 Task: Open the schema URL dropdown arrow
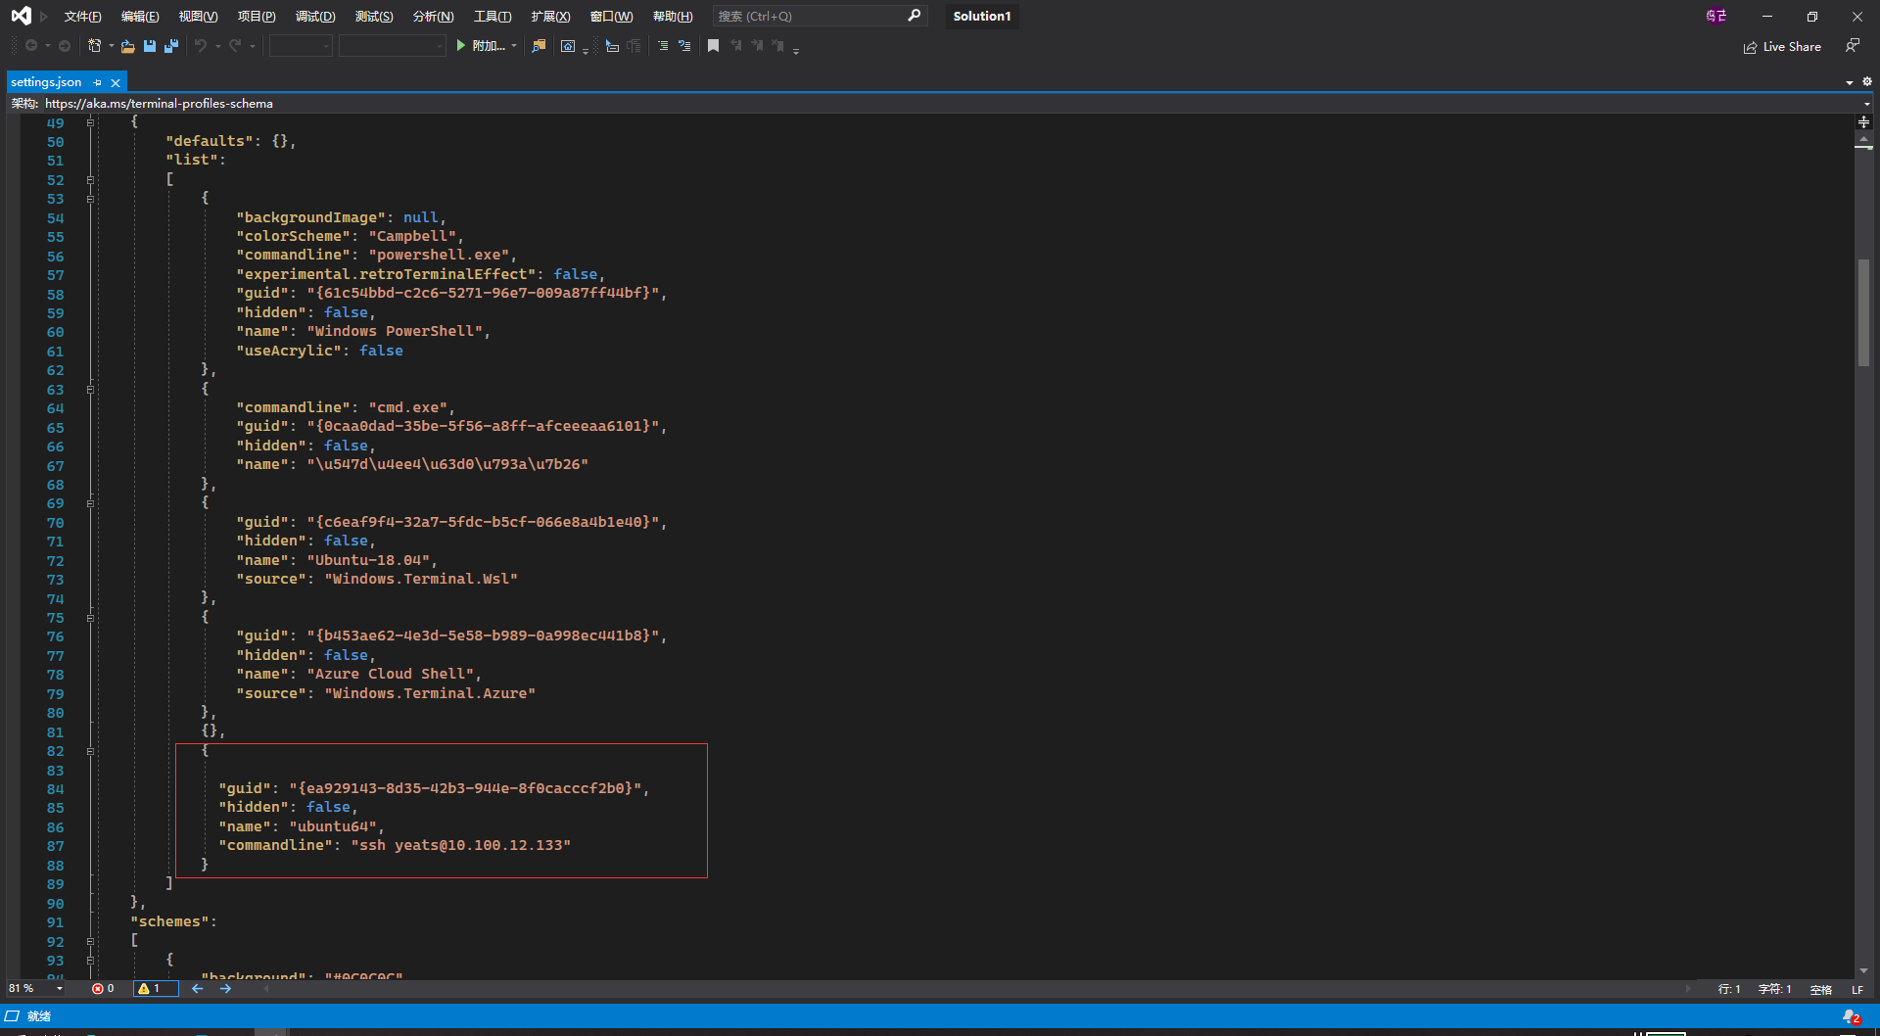pos(1867,104)
